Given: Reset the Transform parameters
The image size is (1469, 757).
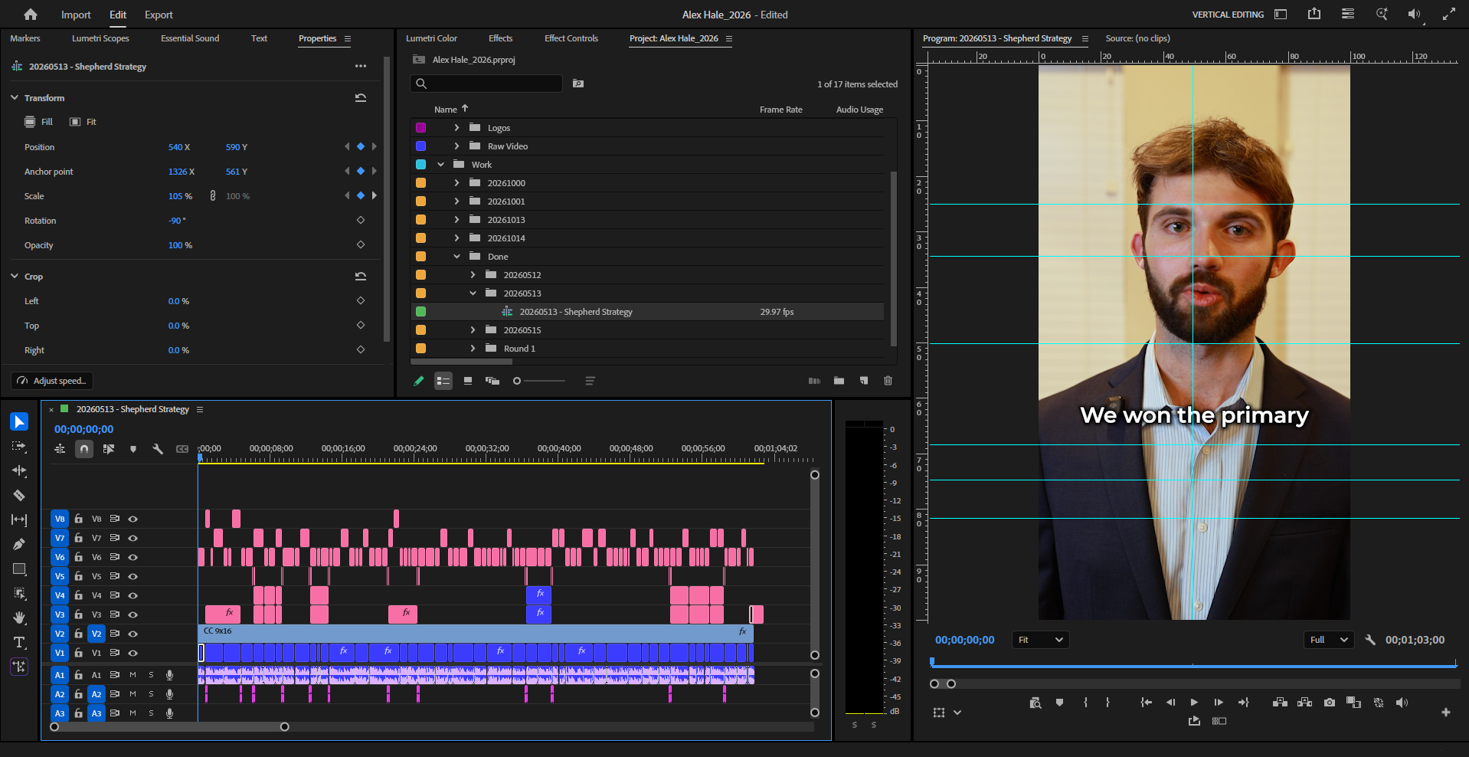Looking at the screenshot, I should coord(361,98).
